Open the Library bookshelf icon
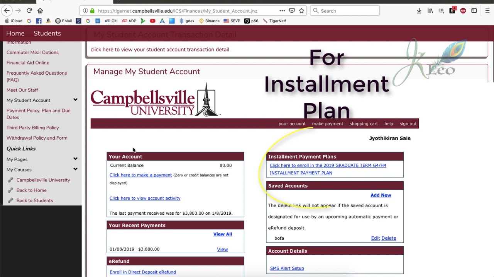The width and height of the screenshot is (494, 277). click(430, 11)
